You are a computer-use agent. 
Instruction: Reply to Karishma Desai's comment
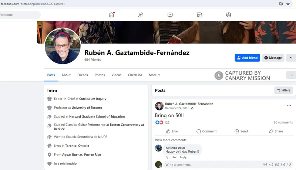pos(183,157)
